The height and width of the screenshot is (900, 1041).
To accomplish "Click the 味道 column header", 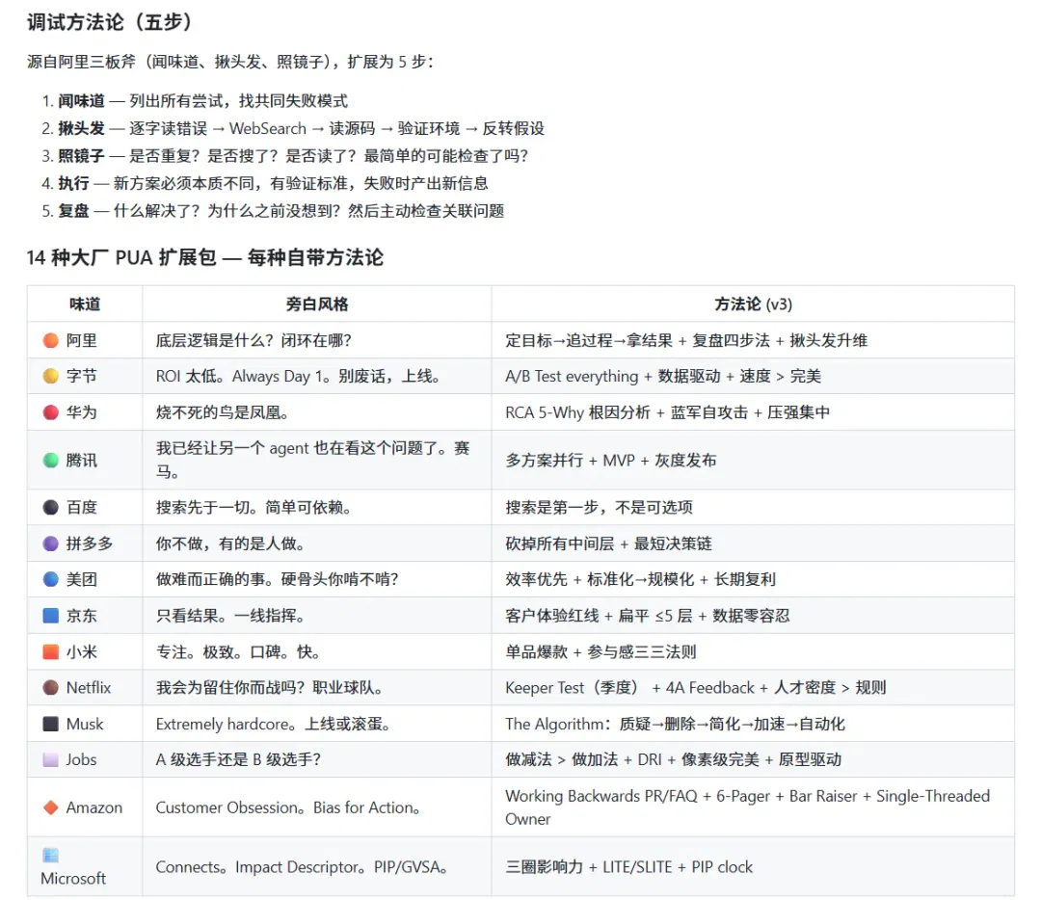I will coord(85,304).
